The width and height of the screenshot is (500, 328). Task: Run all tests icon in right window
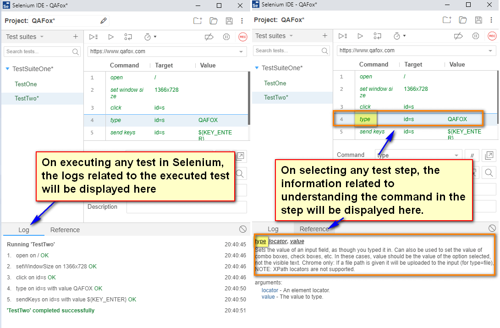343,36
